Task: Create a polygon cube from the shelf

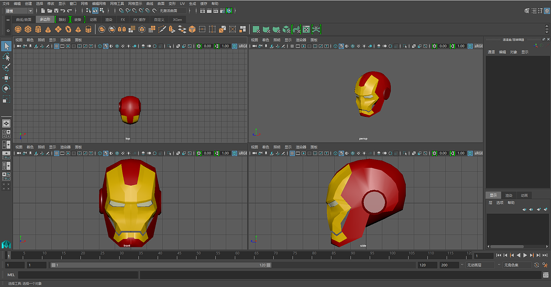Action: click(x=28, y=29)
